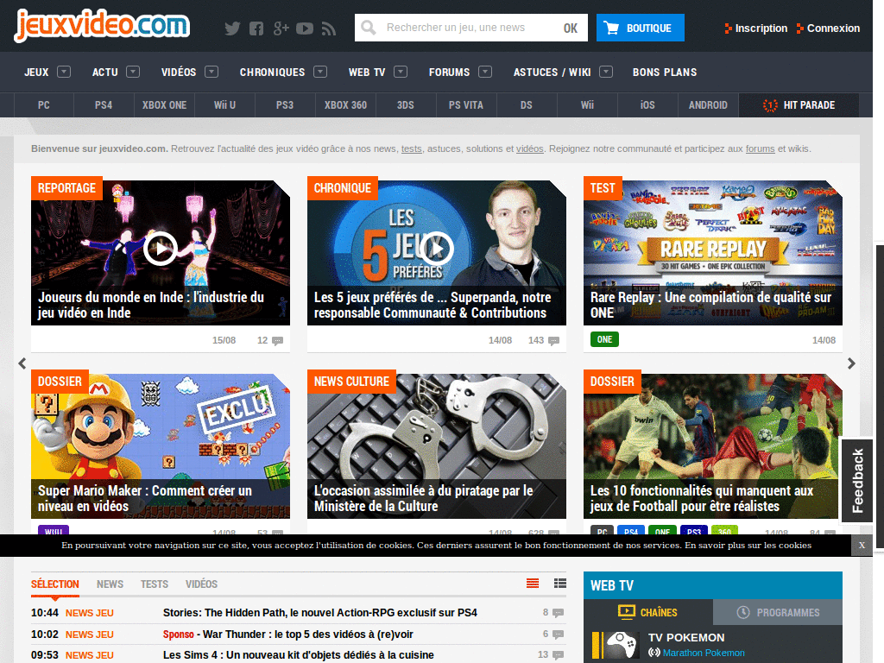Follow the 'tests' link in welcome text

[412, 148]
